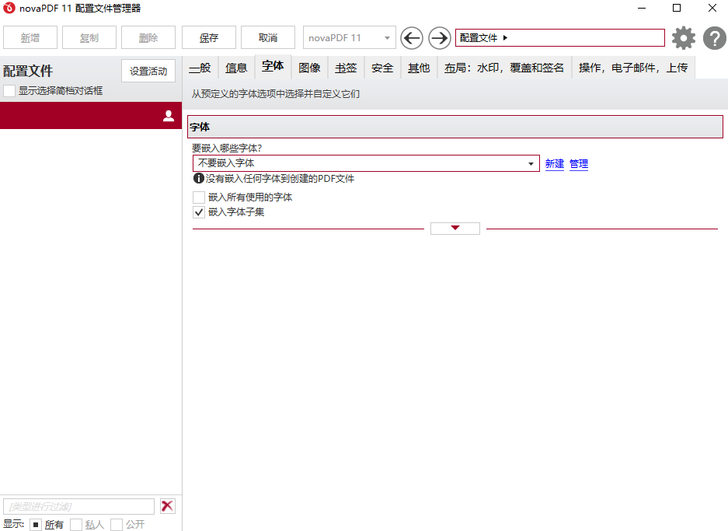Expand the advanced options arrow below the checkboxes
The image size is (728, 531).
(455, 228)
